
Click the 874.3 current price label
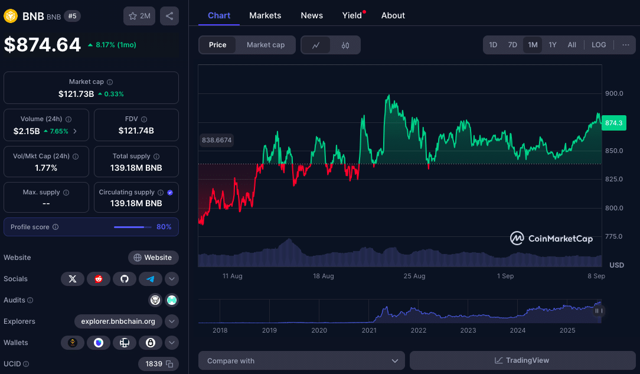pos(614,123)
